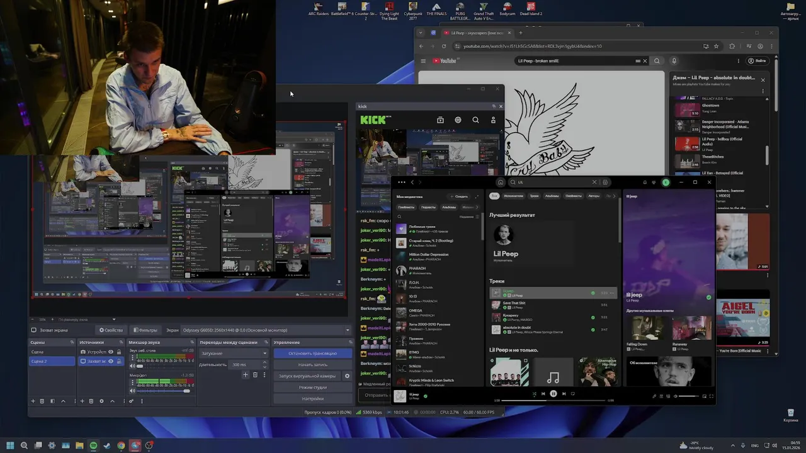Mute the Микр/доп channel speaker icon
Image resolution: width=806 pixels, height=453 pixels.
(x=132, y=391)
